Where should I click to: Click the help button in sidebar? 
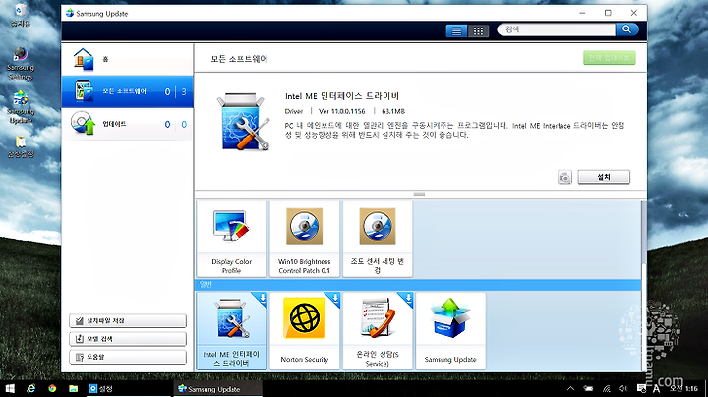[128, 357]
